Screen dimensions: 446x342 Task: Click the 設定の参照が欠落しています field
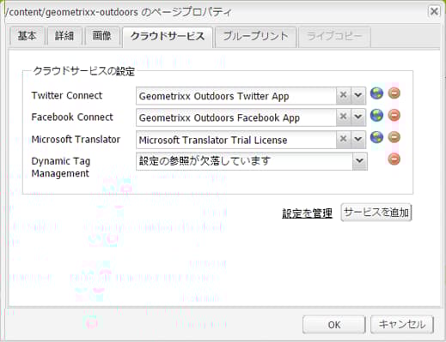coord(244,161)
